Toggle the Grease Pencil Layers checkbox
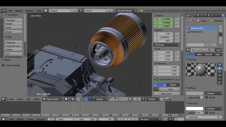This screenshot has width=226, height=127. pyautogui.click(x=158, y=79)
